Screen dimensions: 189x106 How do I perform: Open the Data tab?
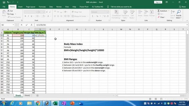[x=51, y=7]
